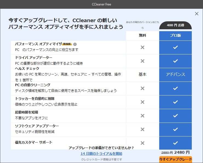The width and height of the screenshot is (203, 163).
Task: Click the pro-column checkmark for パフォーマンス オプティマイザ
Action: click(x=175, y=47)
